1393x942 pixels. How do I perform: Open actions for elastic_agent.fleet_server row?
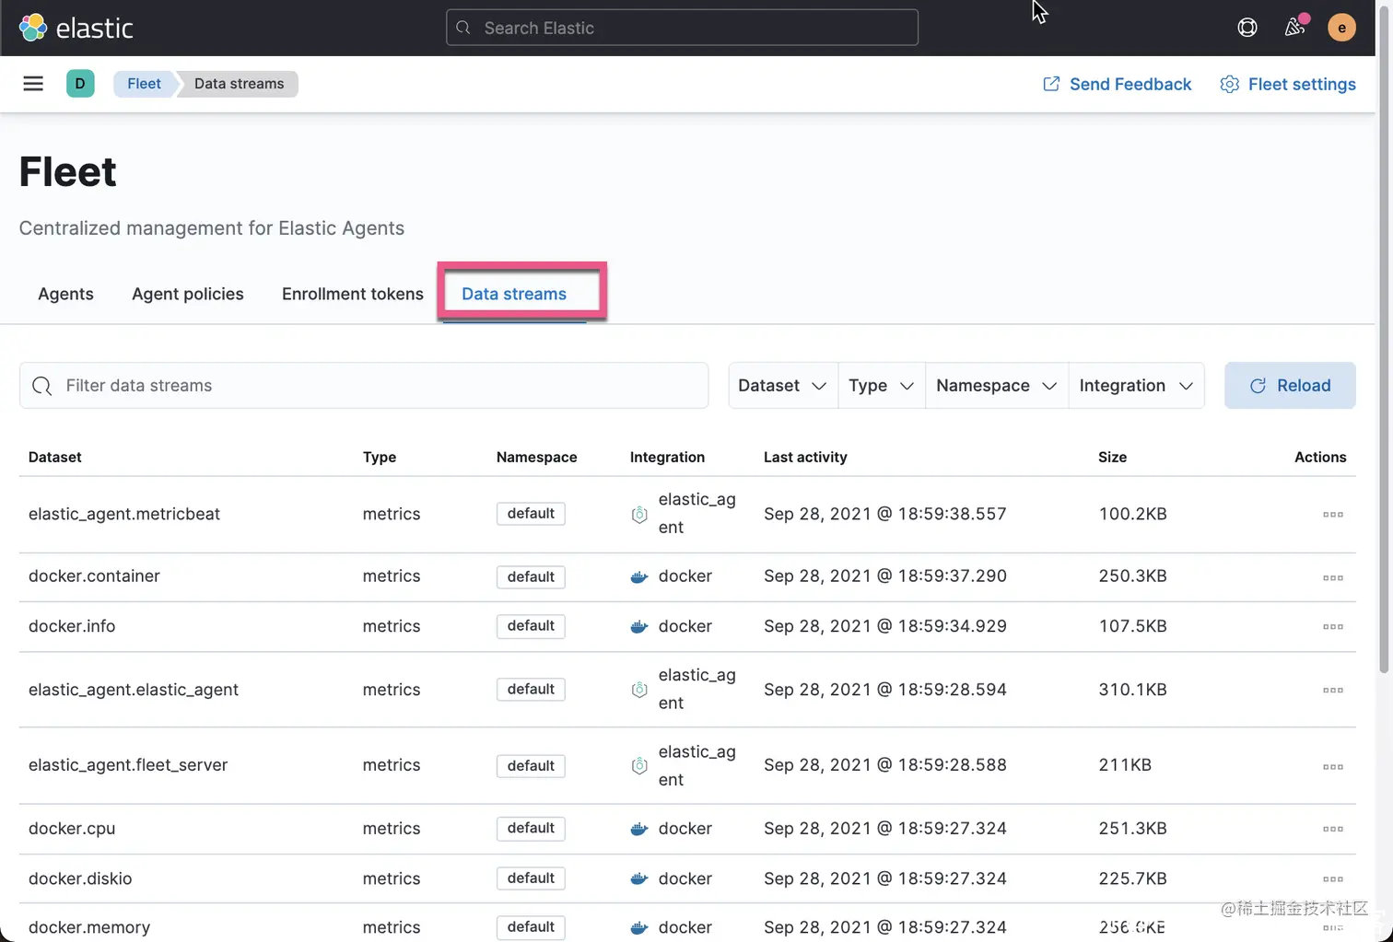click(x=1332, y=766)
